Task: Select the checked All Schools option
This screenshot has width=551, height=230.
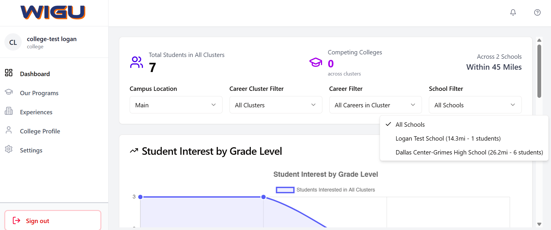Action: point(410,125)
